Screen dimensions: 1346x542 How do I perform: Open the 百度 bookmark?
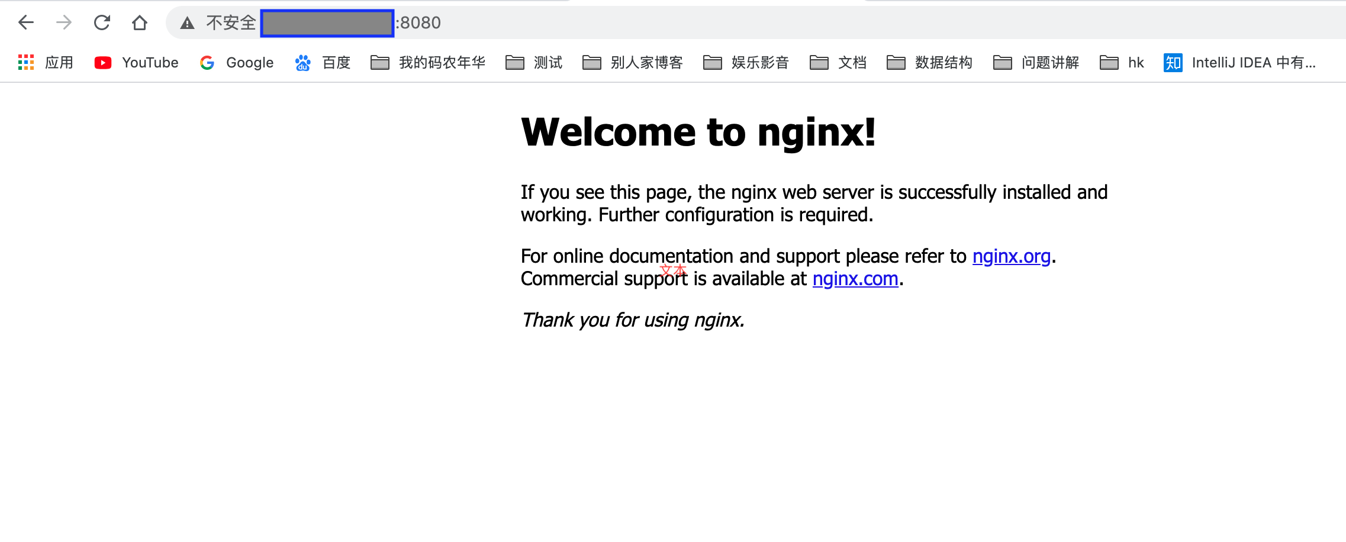click(x=323, y=62)
